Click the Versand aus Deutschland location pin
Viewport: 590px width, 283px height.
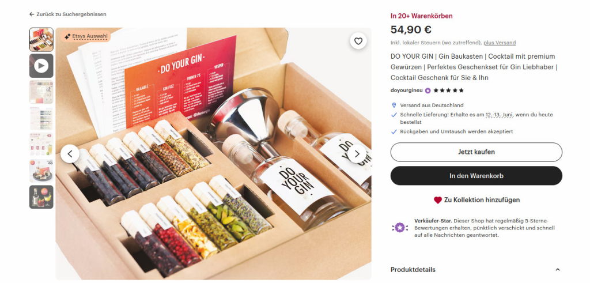[x=394, y=105]
